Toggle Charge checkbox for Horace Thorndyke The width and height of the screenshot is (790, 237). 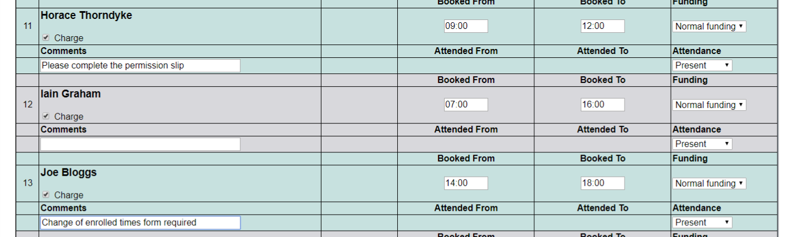[x=46, y=38]
